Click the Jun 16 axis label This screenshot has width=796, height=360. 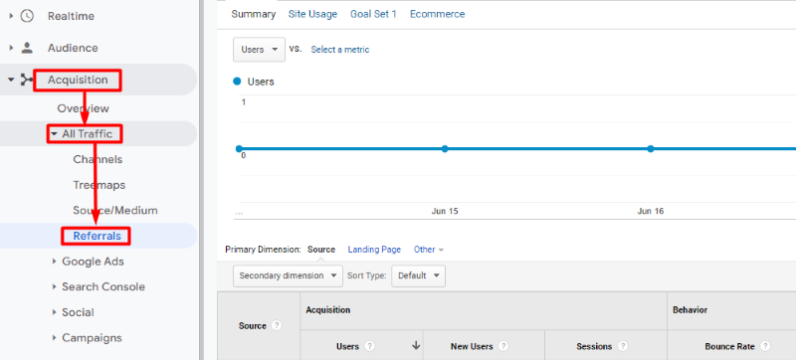[651, 211]
